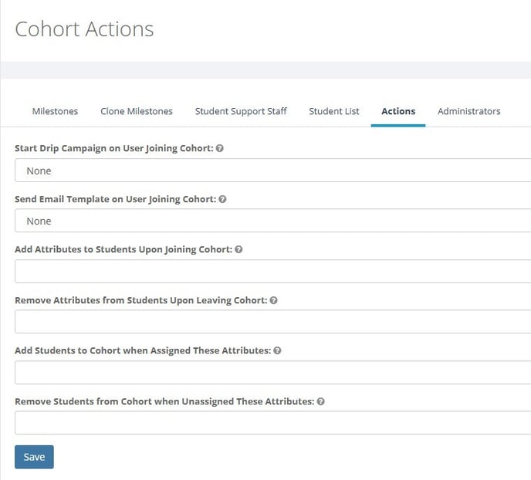The height and width of the screenshot is (480, 531).
Task: Switch to the Milestones tab
Action: [55, 111]
